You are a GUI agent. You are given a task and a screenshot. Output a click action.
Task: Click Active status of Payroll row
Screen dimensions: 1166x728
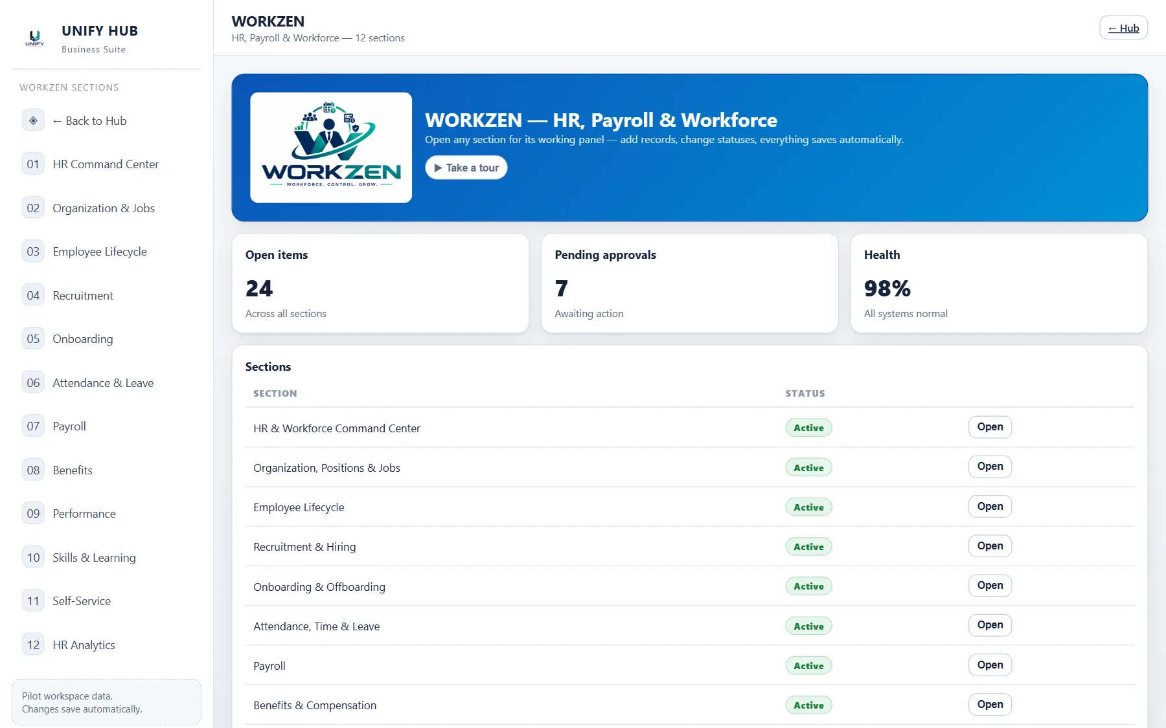808,666
